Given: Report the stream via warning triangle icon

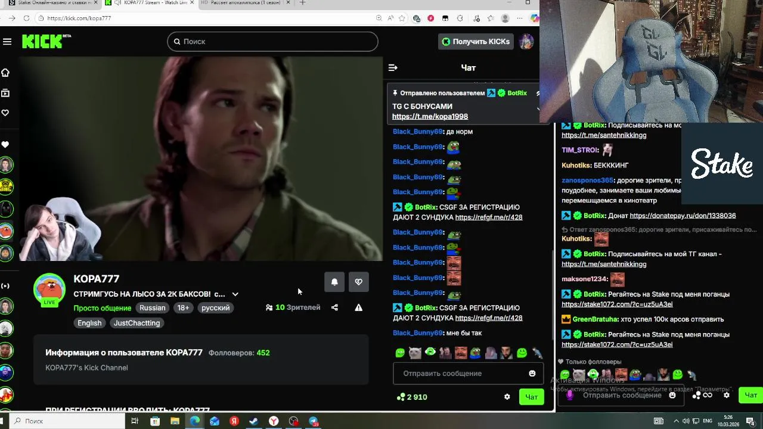Looking at the screenshot, I should coord(358,307).
